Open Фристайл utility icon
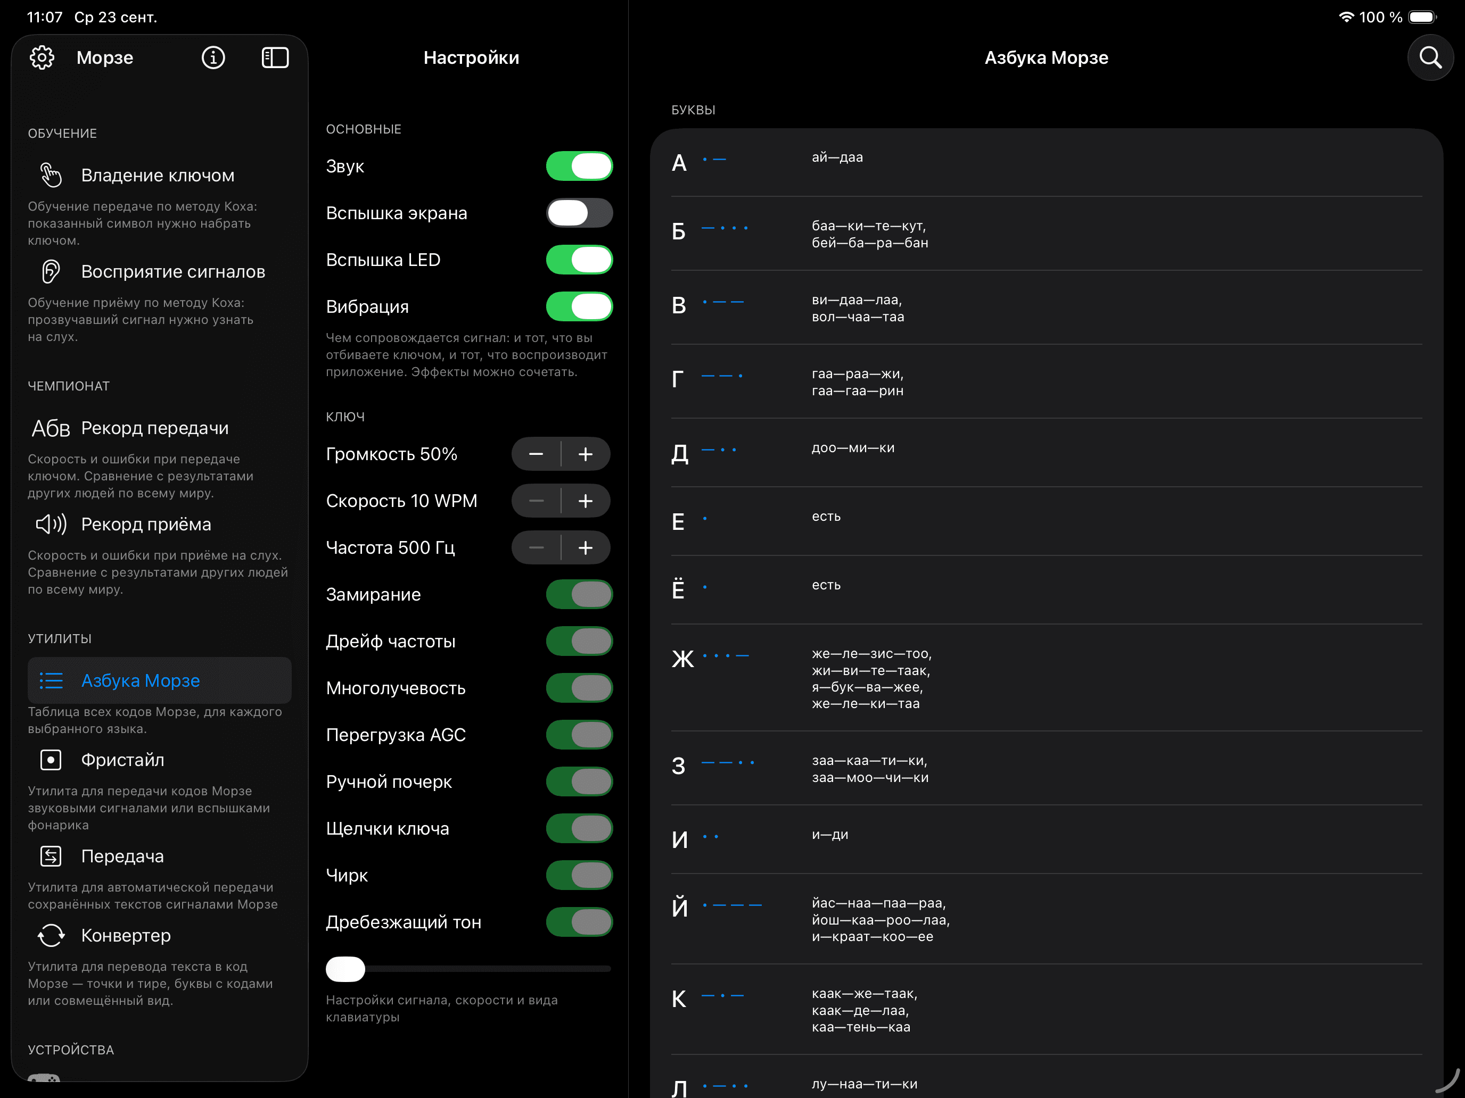Viewport: 1465px width, 1098px height. (x=51, y=760)
